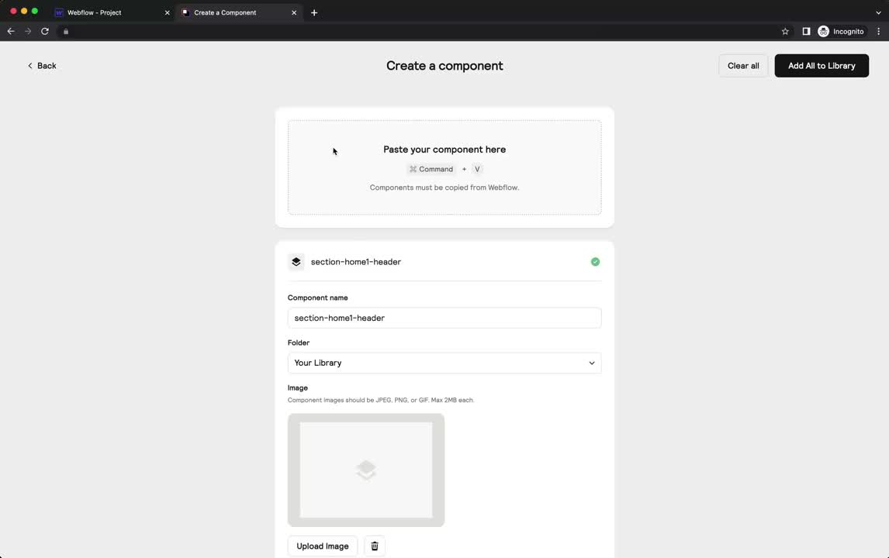Click the Upload Image button
The width and height of the screenshot is (889, 558).
tap(322, 546)
